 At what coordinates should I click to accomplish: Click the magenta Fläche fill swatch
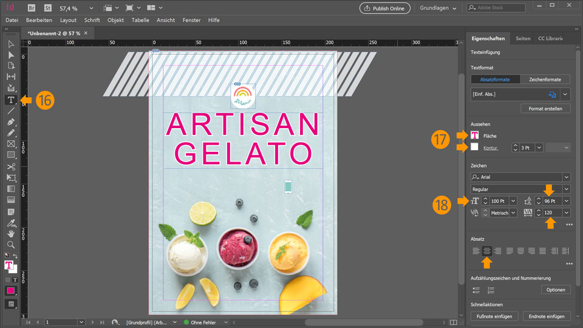coord(475,135)
